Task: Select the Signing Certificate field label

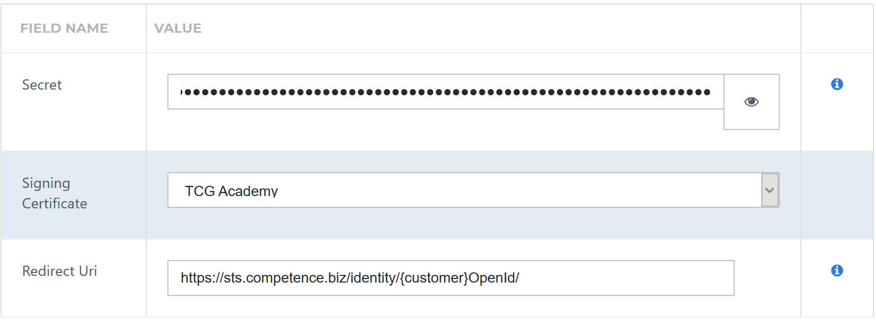Action: click(55, 193)
